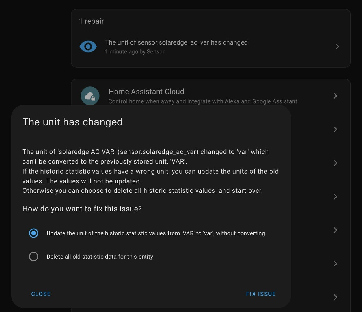Click the chevron right of the 'Update the unit' option
362x312 pixels.
coord(335,230)
